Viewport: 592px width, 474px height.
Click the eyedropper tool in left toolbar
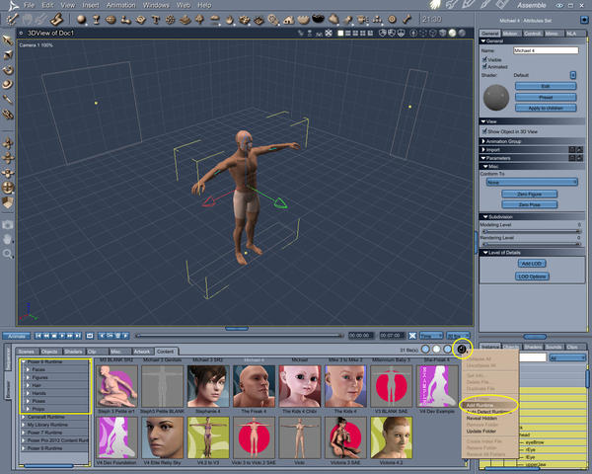(x=8, y=100)
